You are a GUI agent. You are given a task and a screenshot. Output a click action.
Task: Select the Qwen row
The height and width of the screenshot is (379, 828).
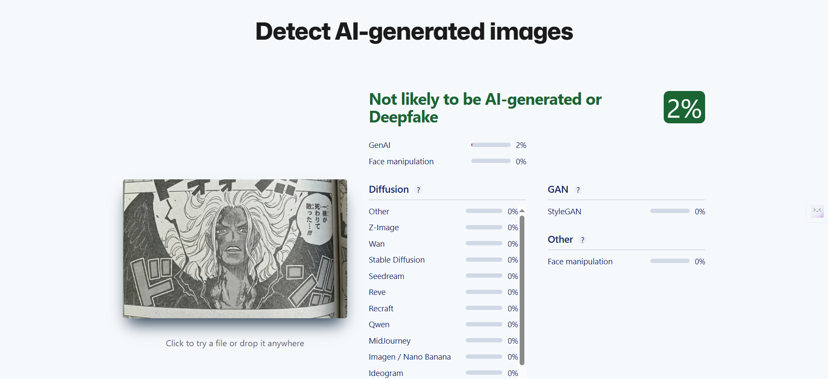(x=443, y=324)
